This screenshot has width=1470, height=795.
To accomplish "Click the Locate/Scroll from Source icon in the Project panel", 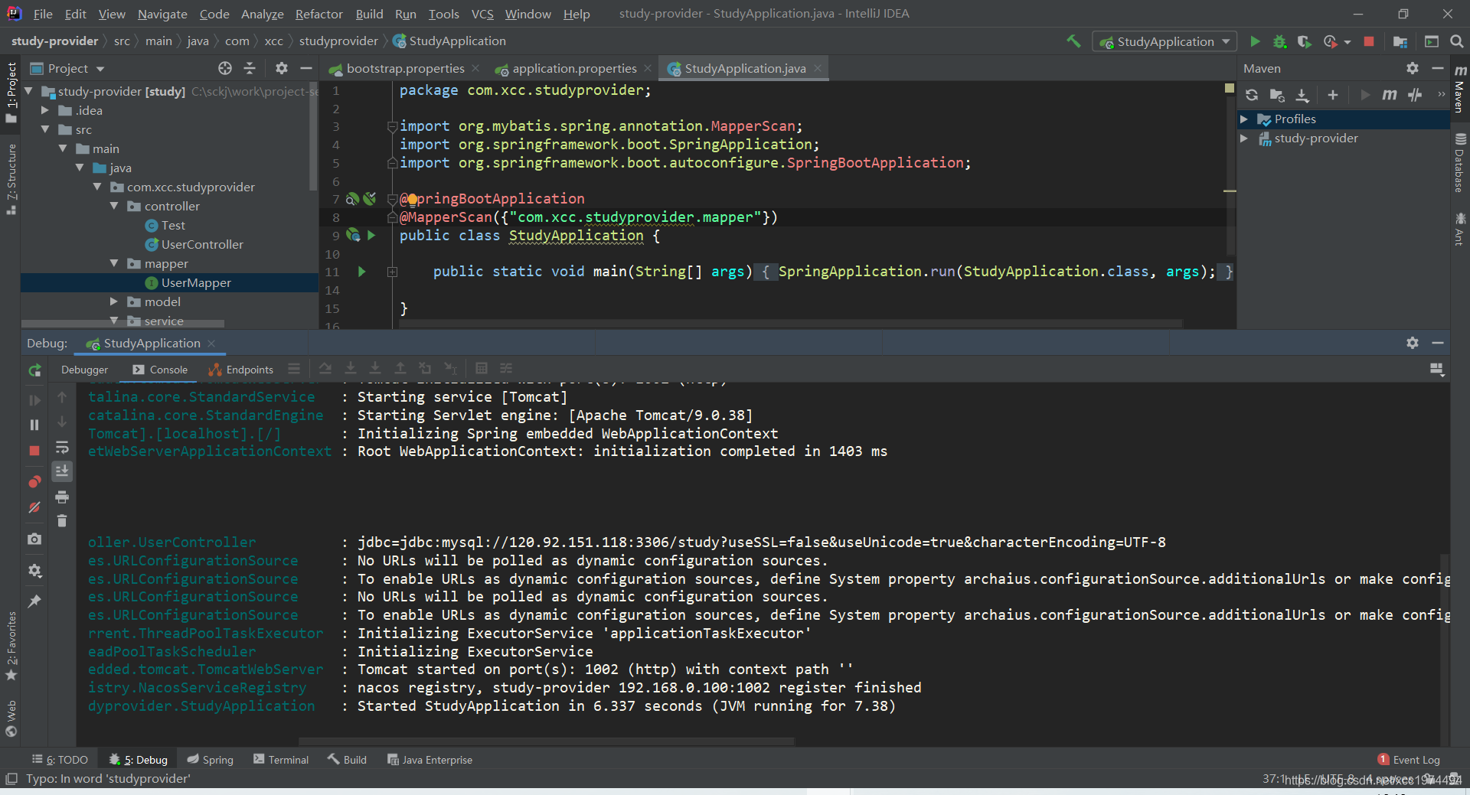I will coord(225,68).
